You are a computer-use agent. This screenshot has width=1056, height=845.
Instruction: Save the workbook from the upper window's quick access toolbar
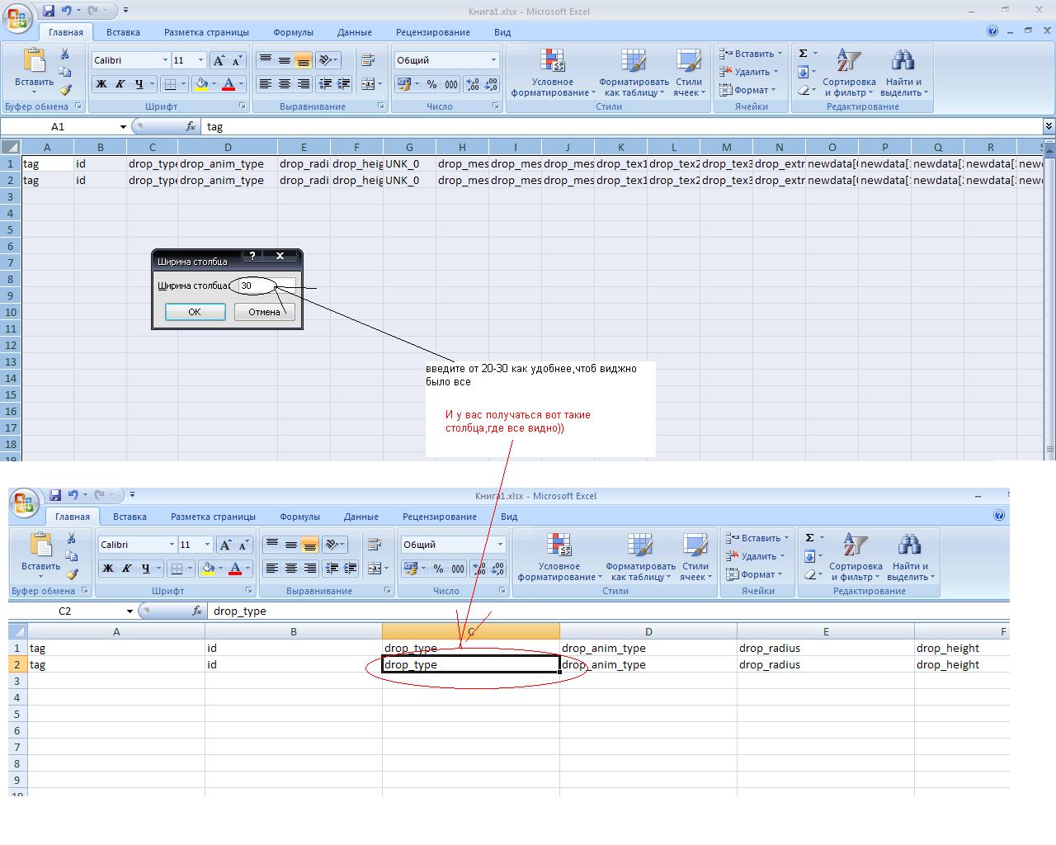tap(49, 11)
